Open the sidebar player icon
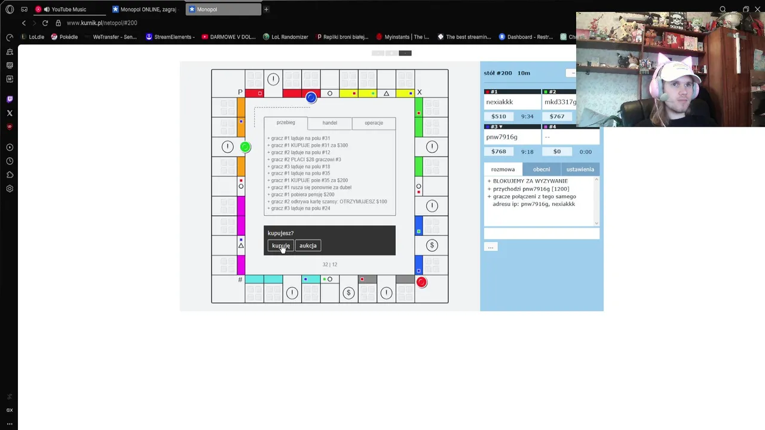 click(x=10, y=148)
